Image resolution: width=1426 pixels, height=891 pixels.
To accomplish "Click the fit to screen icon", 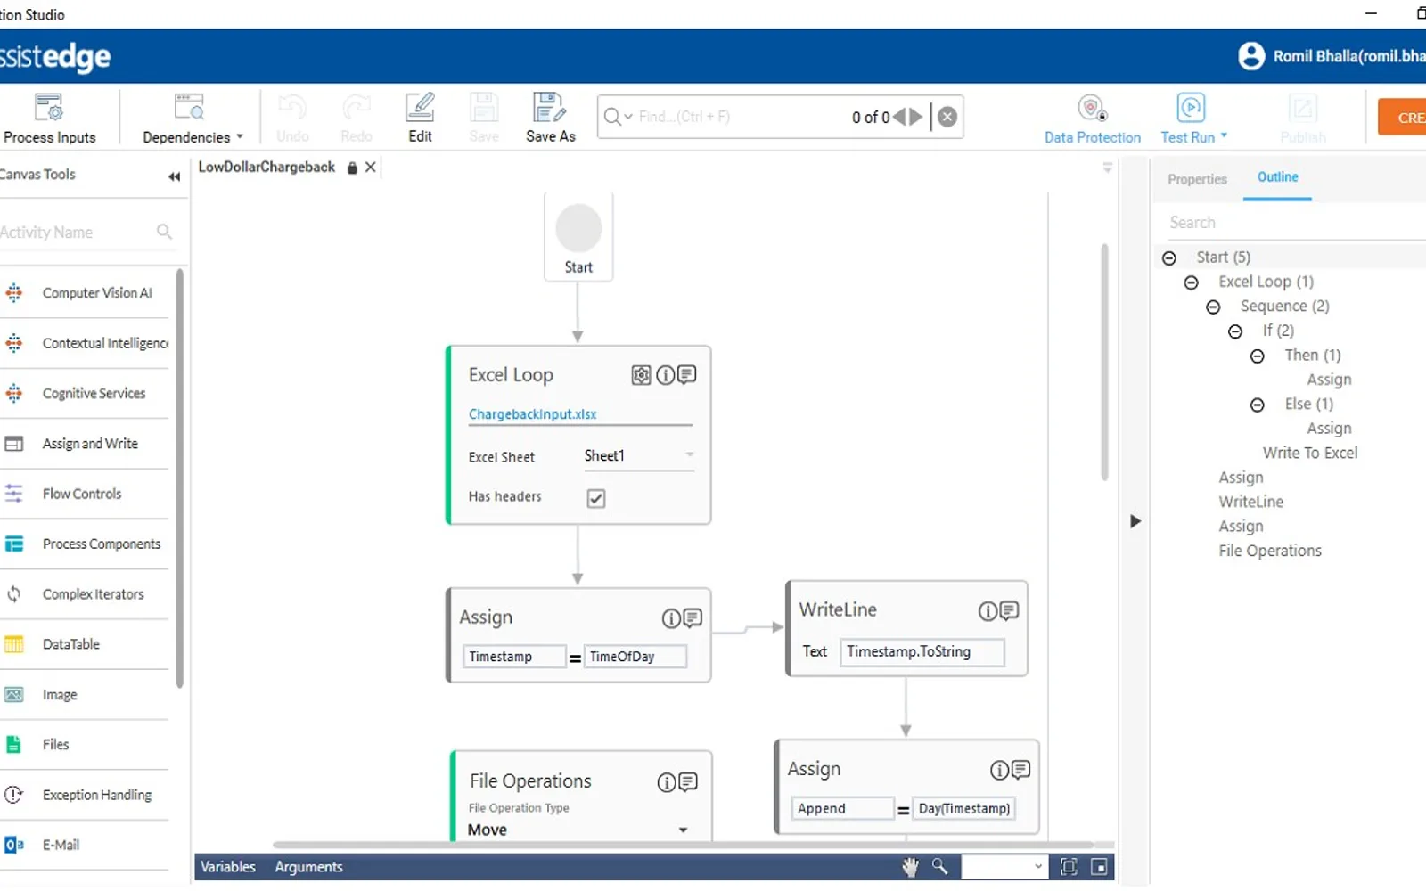I will coord(1069,867).
